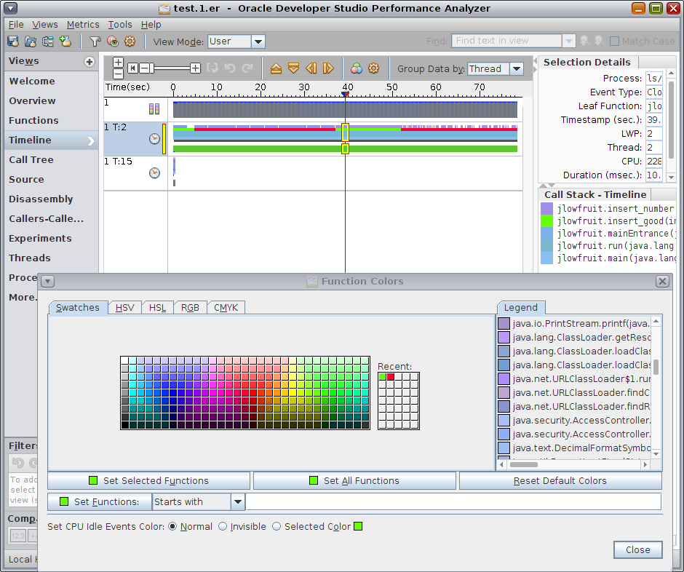Move up in call stack arrow
This screenshot has height=572, width=684.
click(x=276, y=68)
